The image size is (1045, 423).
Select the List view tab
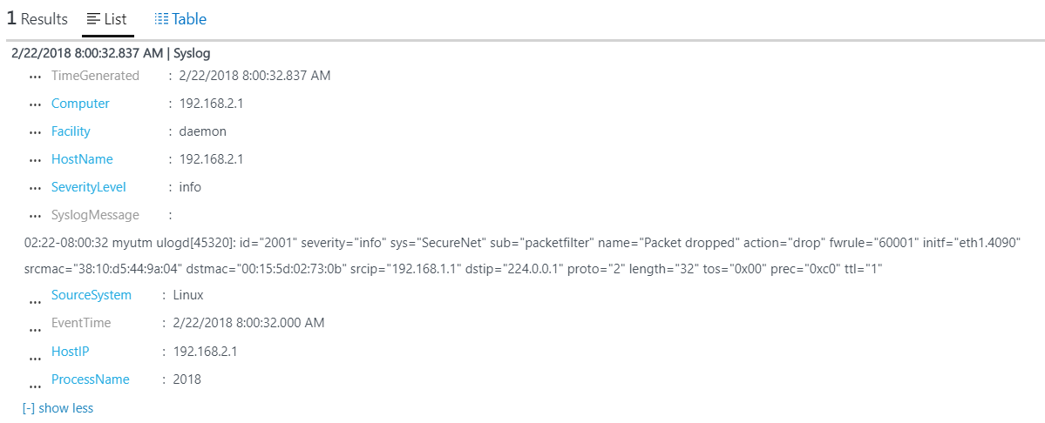coord(107,19)
